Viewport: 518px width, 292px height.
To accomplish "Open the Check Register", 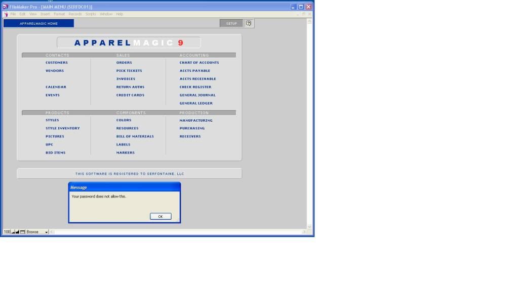I will tap(195, 87).
